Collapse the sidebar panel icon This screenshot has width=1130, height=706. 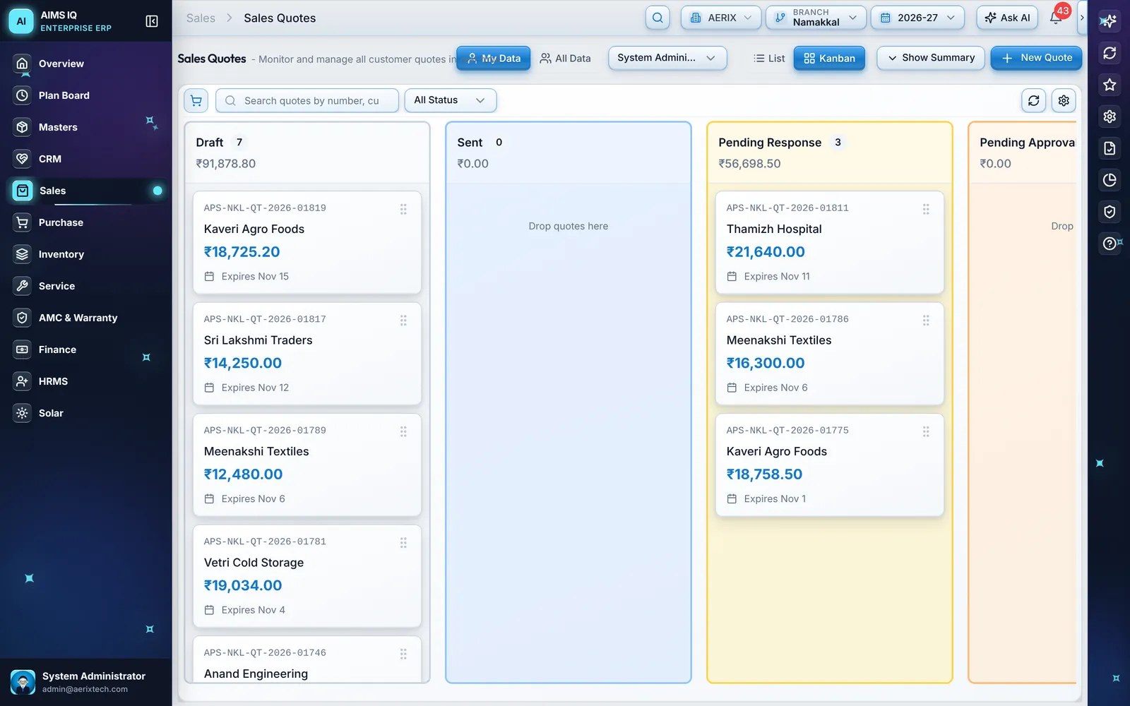click(152, 21)
